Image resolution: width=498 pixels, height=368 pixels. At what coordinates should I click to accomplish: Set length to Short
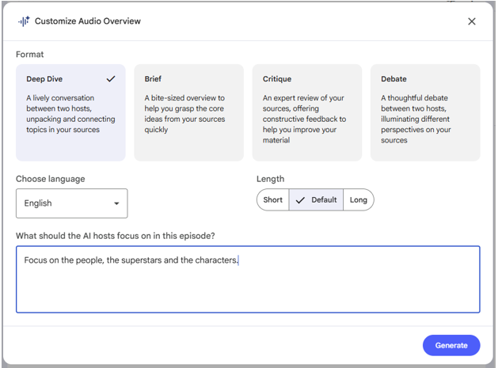[273, 200]
